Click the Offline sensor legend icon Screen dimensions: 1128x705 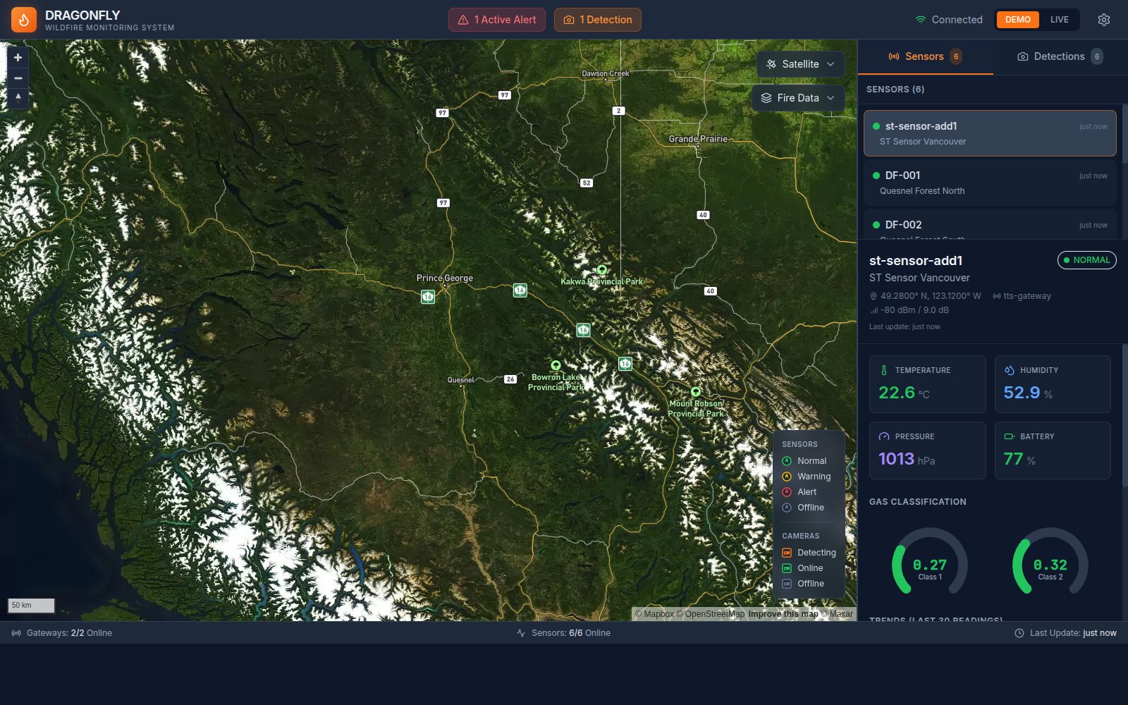(x=787, y=508)
